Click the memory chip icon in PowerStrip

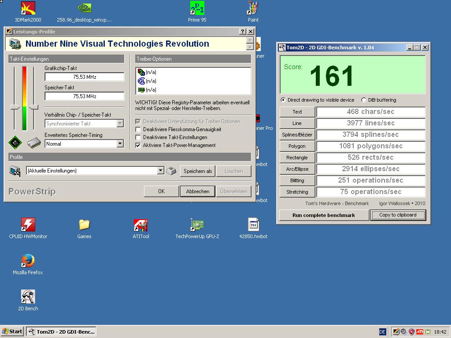coord(34,143)
